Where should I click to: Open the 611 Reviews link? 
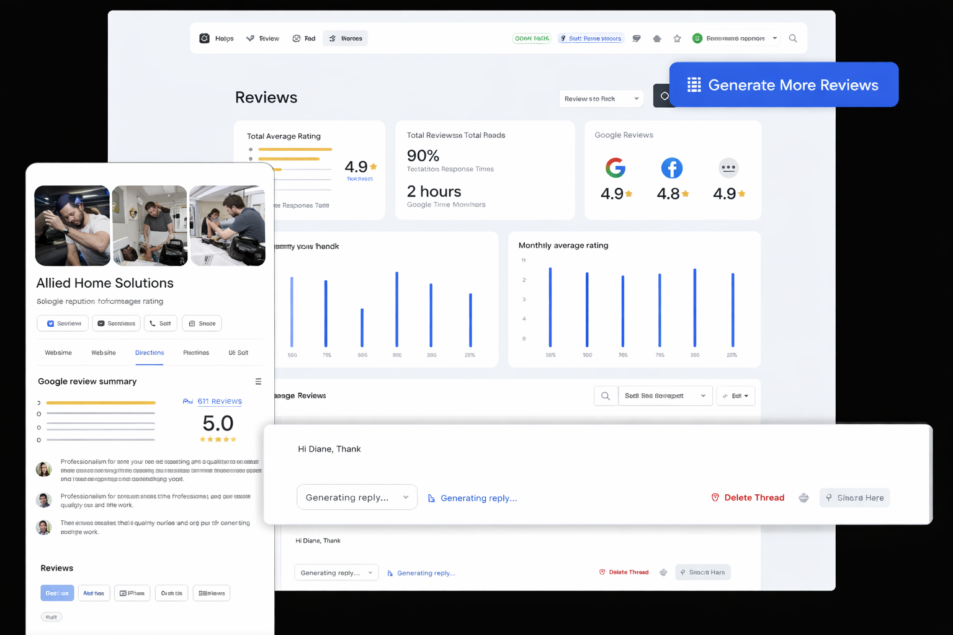pos(220,401)
